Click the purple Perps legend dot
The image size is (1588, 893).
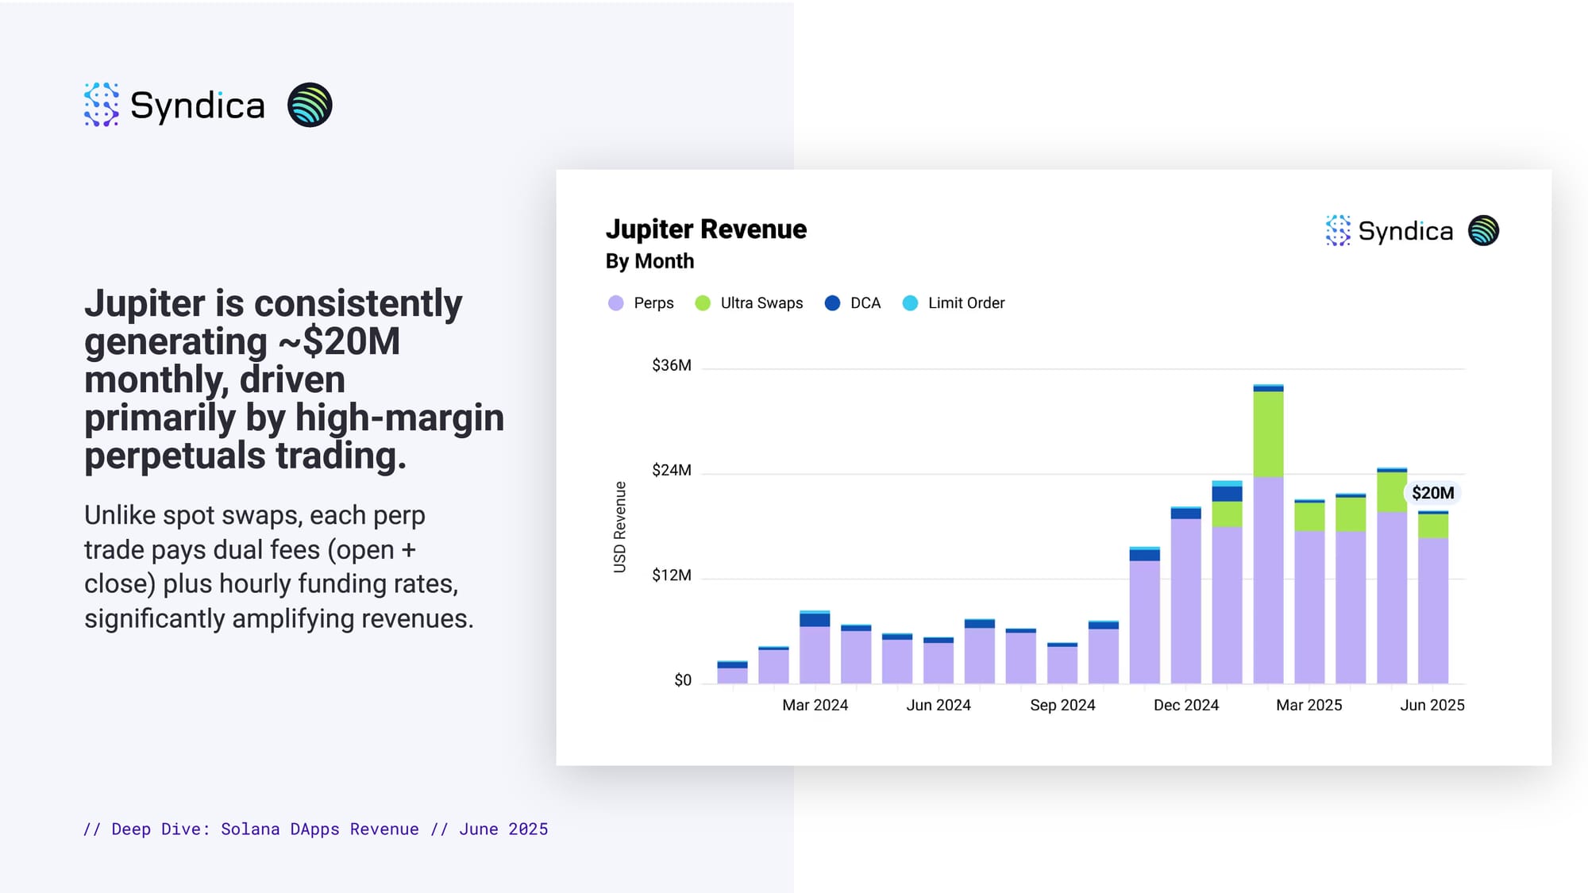[x=616, y=303]
